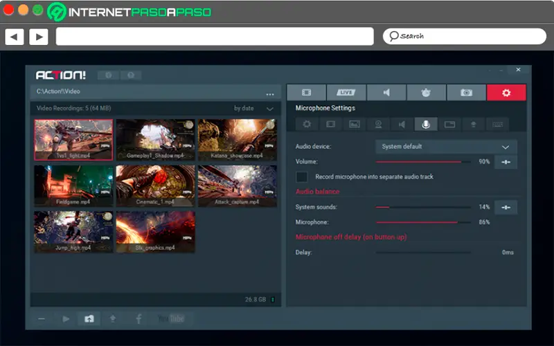The width and height of the screenshot is (554, 346).
Task: Select the Attack_capture.mp4 thumbnail
Action: (238, 185)
